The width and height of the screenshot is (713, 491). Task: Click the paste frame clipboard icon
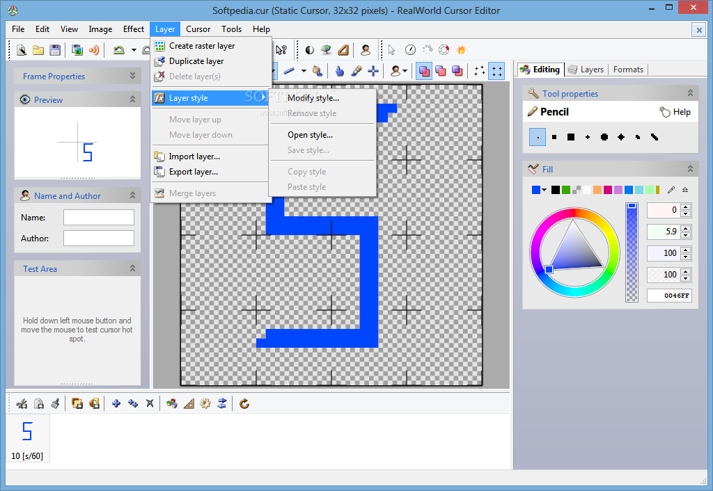pos(39,403)
